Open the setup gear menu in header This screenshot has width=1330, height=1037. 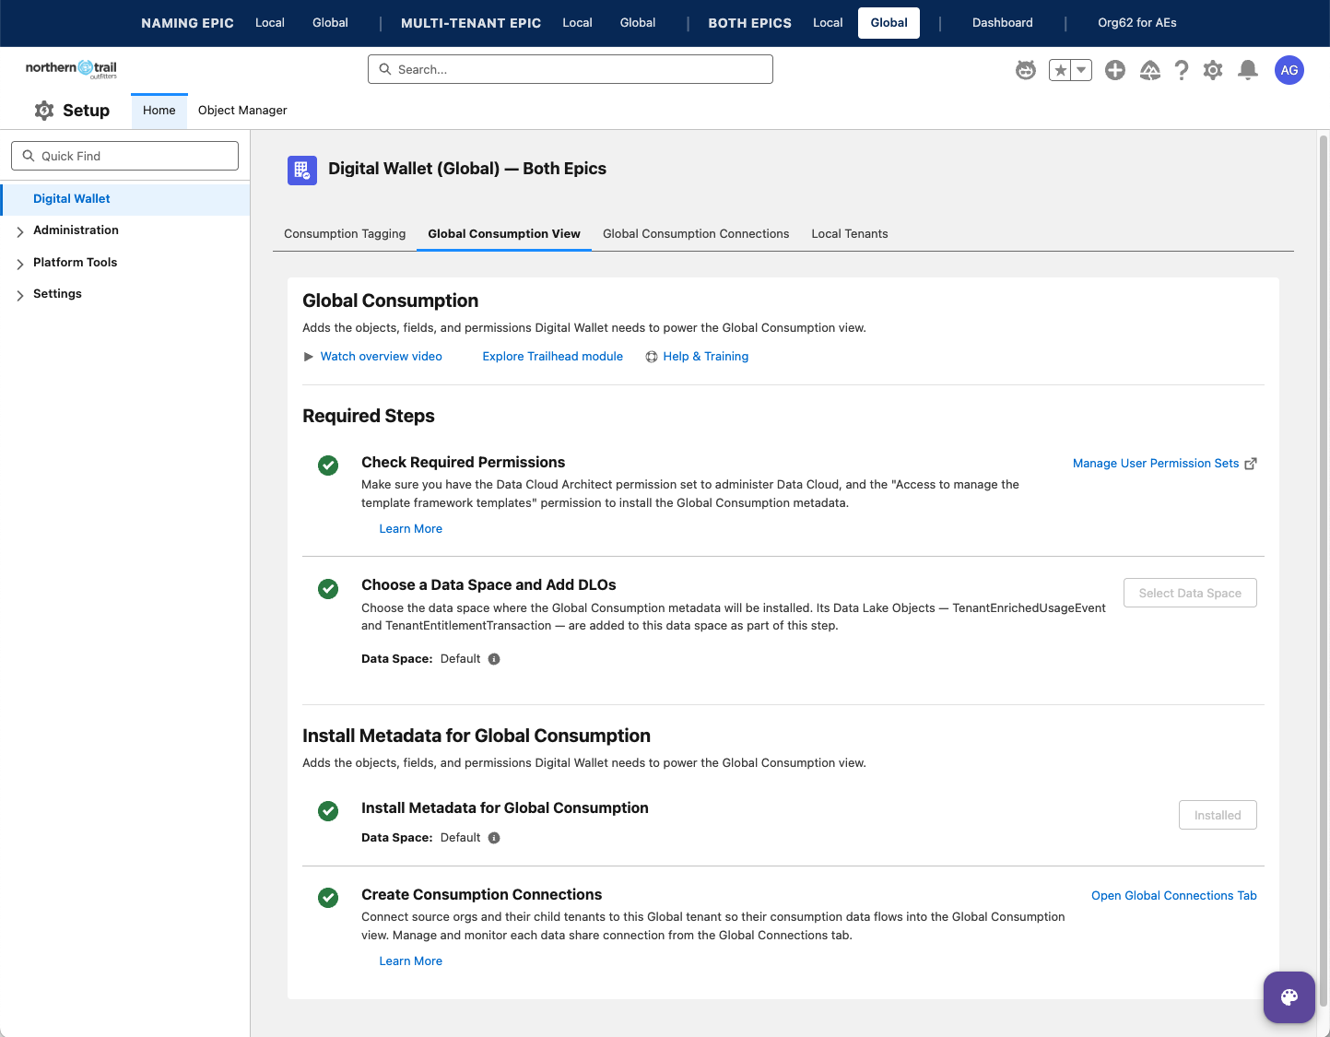pyautogui.click(x=1213, y=70)
